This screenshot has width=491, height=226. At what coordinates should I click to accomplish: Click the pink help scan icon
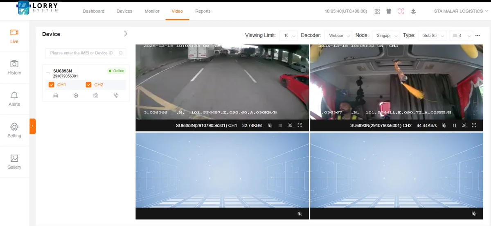click(401, 11)
